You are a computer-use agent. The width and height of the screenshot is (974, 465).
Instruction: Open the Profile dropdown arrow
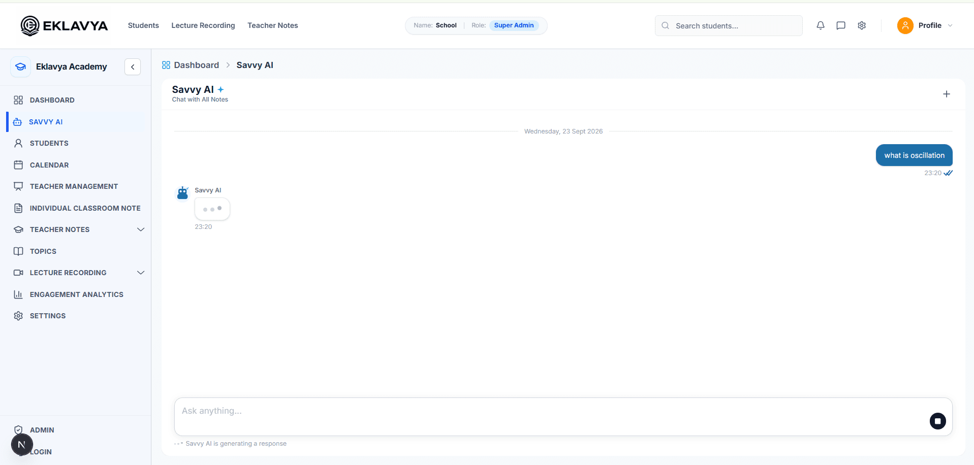pyautogui.click(x=950, y=25)
